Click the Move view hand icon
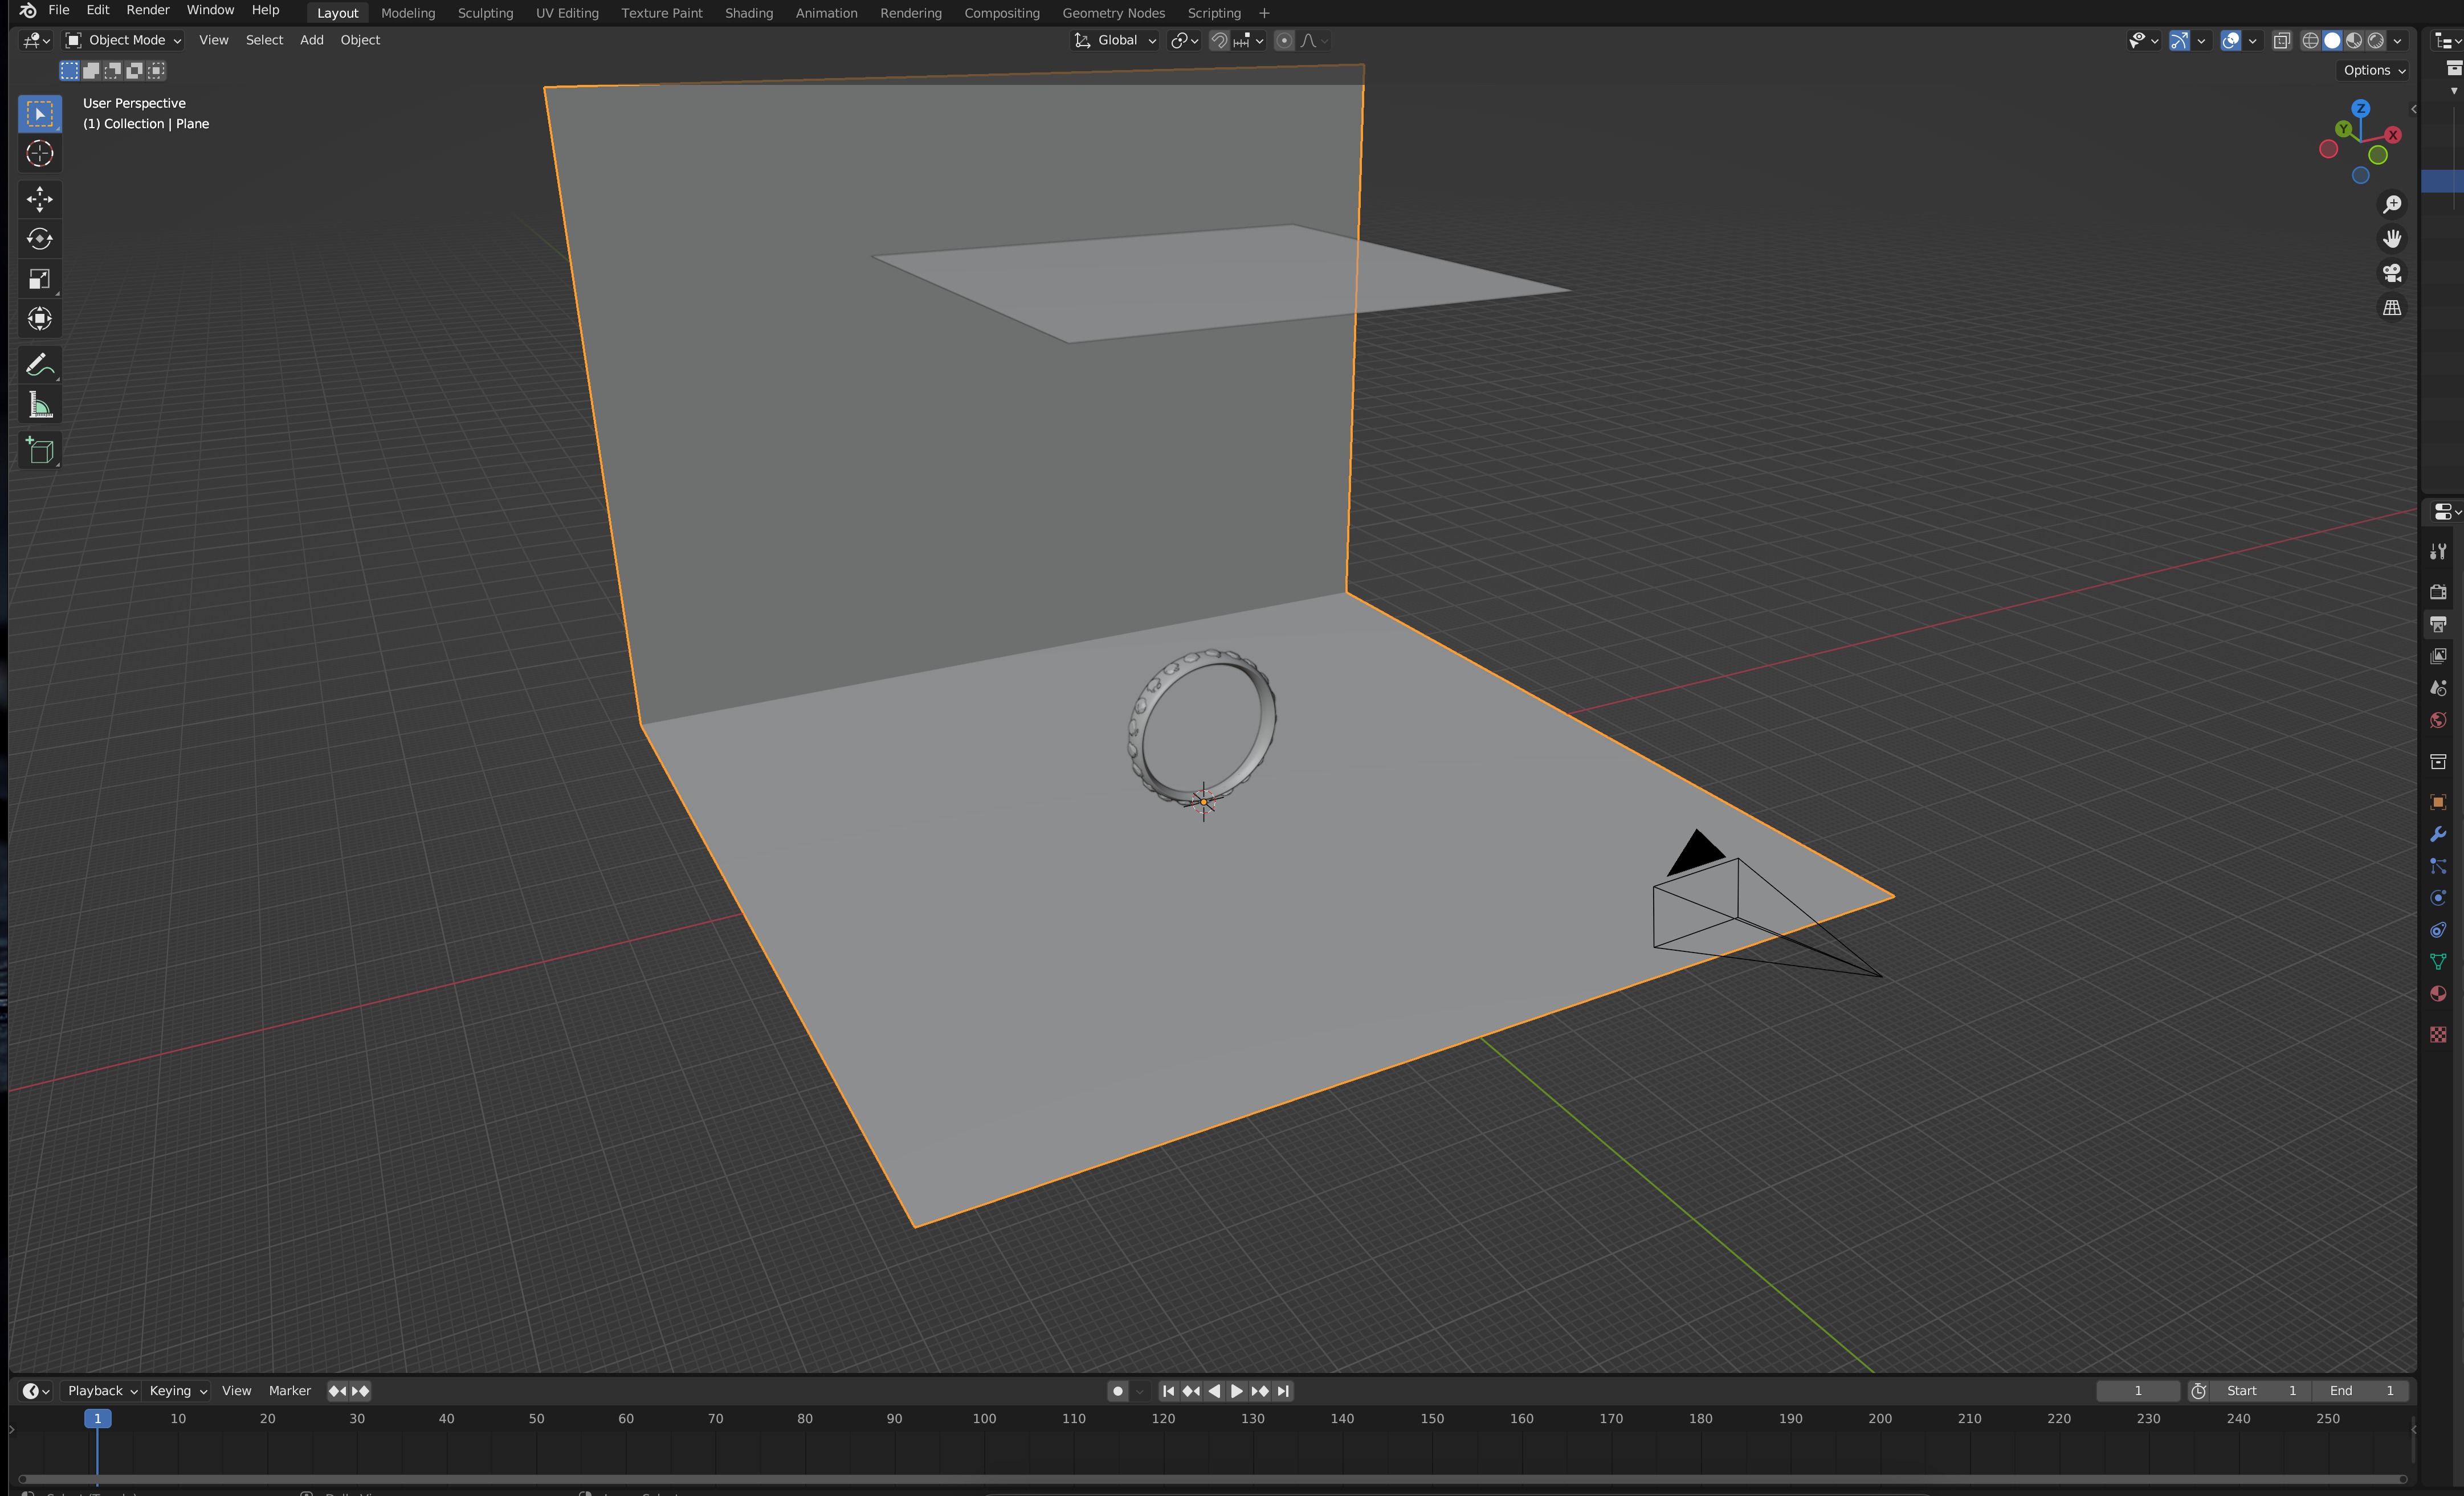 2392,239
